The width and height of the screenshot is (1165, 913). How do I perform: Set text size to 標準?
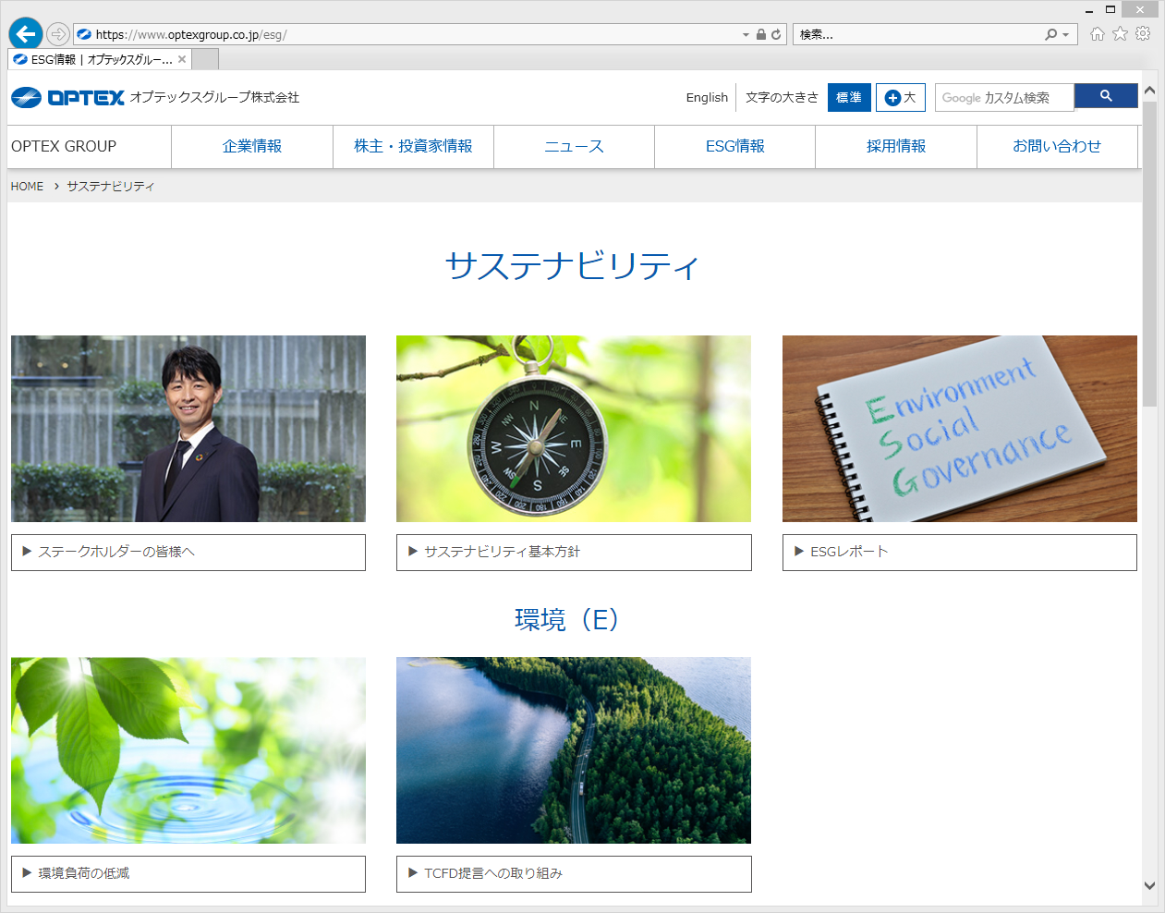coord(848,97)
